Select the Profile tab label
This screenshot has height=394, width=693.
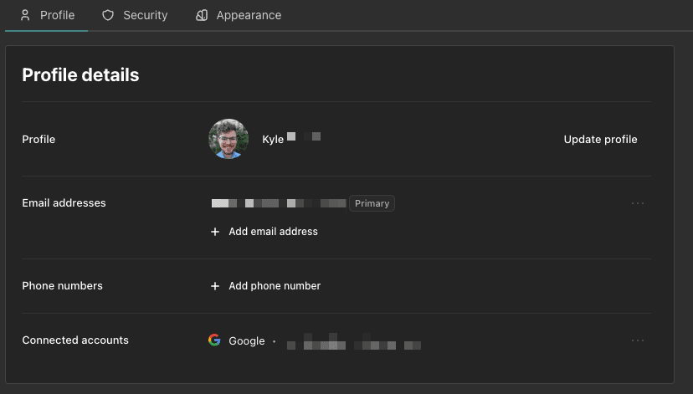57,15
